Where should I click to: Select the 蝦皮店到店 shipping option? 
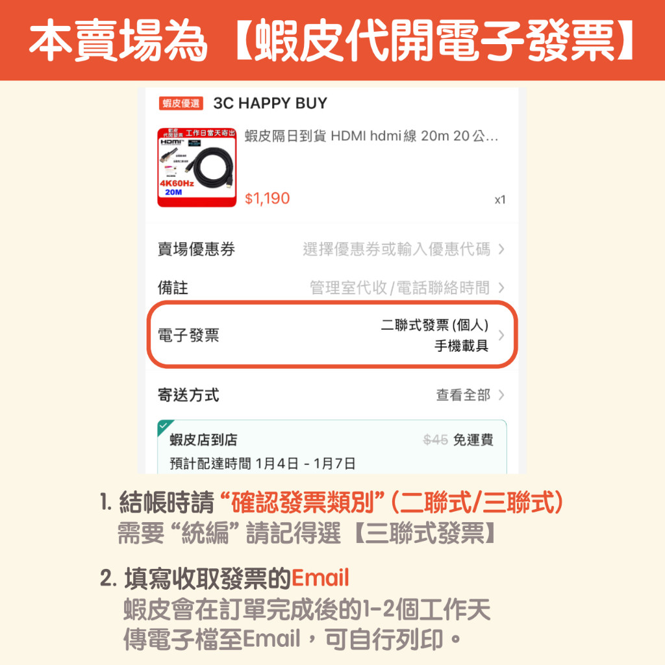coord(332,447)
